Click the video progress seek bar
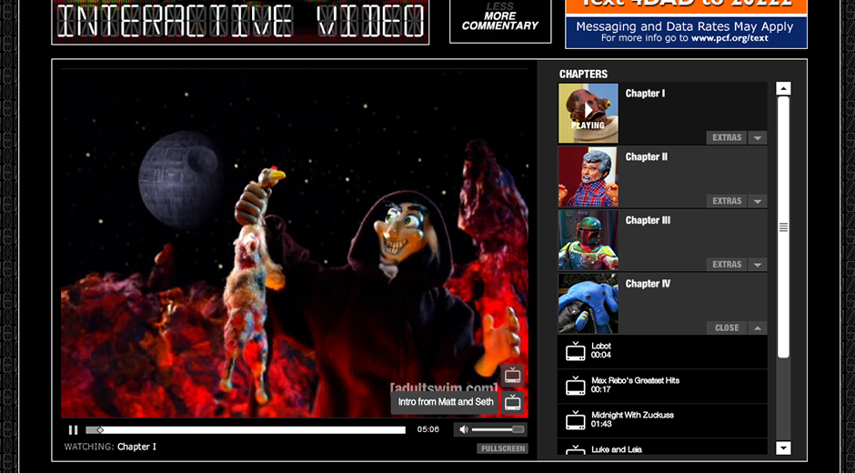855x473 pixels. (x=246, y=430)
